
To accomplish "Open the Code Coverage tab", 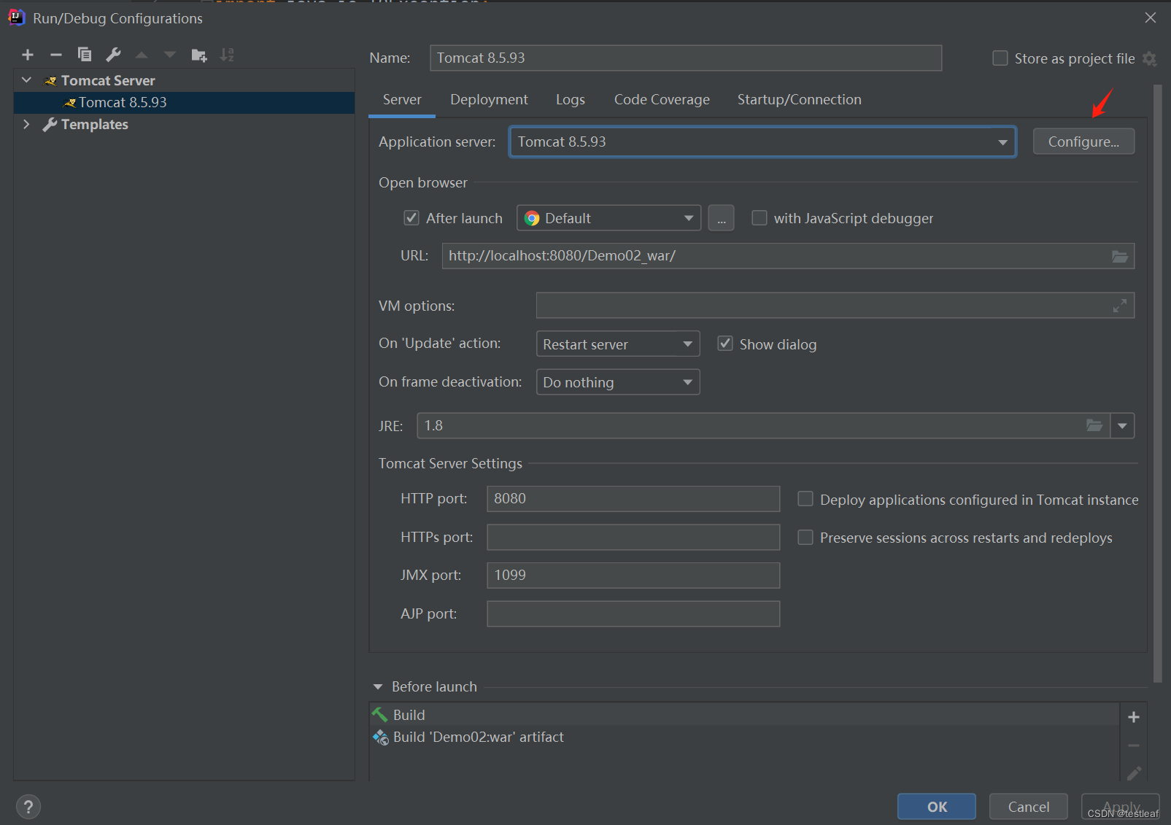I will point(662,100).
